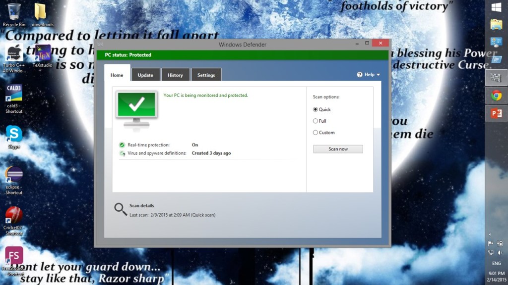Choose the Full scan radio button
Viewport: 508px width, 285px height.
click(x=316, y=121)
